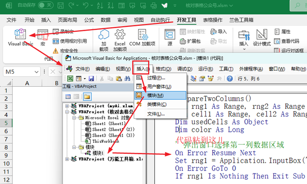Click the Cut scissors icon in VBA toolbar
The height and width of the screenshot is (184, 307).
102,79
